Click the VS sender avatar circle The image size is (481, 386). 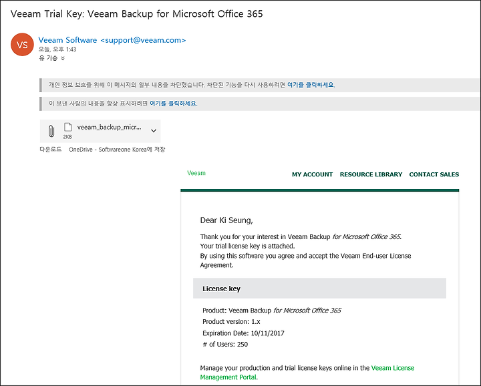coord(22,45)
